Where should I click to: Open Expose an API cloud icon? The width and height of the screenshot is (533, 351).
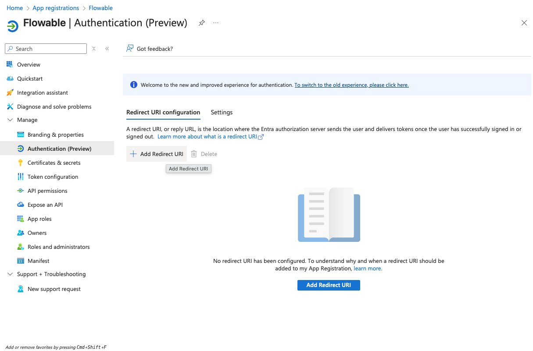point(20,205)
